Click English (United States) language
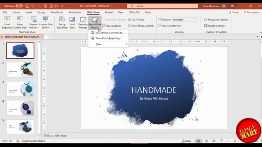Image resolution: width=262 pixels, height=147 pixels. (34, 141)
